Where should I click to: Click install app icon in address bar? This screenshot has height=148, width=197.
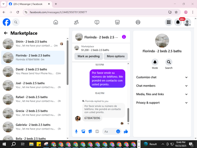170,12
